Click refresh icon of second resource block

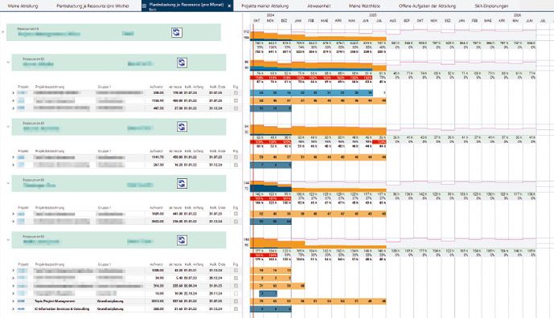[182, 63]
